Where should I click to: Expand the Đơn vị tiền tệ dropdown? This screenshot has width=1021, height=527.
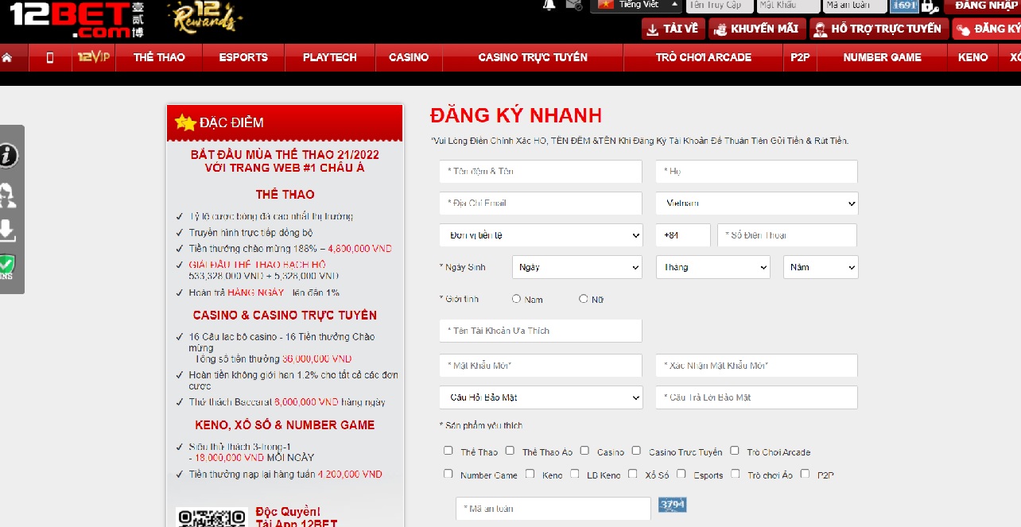[541, 235]
